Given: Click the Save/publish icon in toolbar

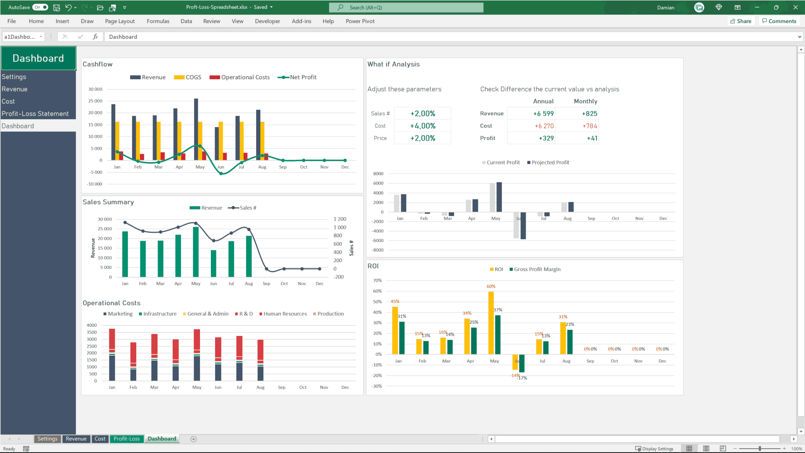Looking at the screenshot, I should [x=113, y=7].
